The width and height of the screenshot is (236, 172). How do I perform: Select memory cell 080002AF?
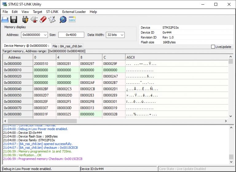pyautogui.click(x=91, y=82)
